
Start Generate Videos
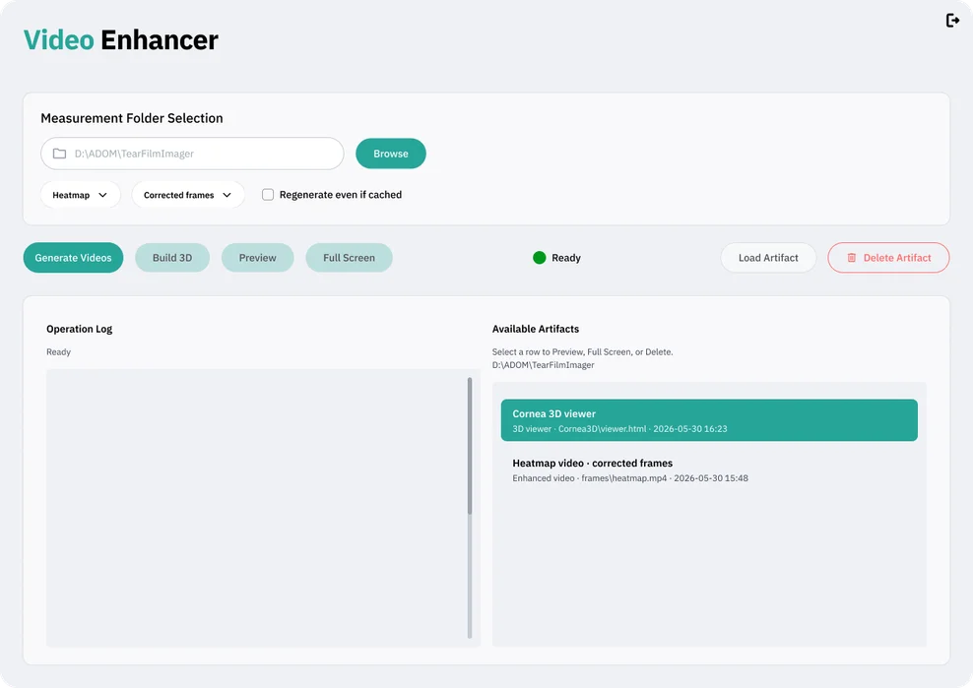point(73,258)
